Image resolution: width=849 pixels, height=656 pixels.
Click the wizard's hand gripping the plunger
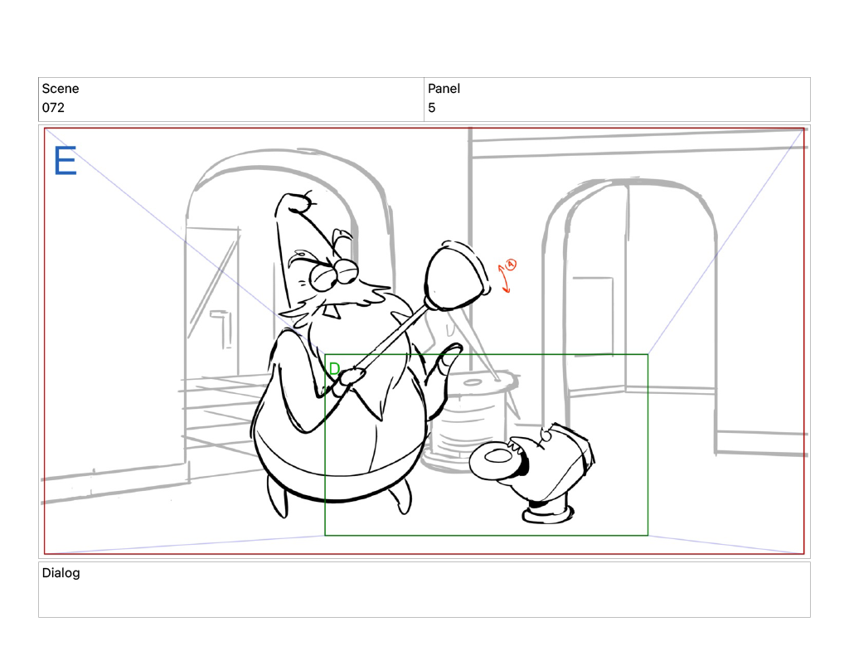tap(352, 379)
